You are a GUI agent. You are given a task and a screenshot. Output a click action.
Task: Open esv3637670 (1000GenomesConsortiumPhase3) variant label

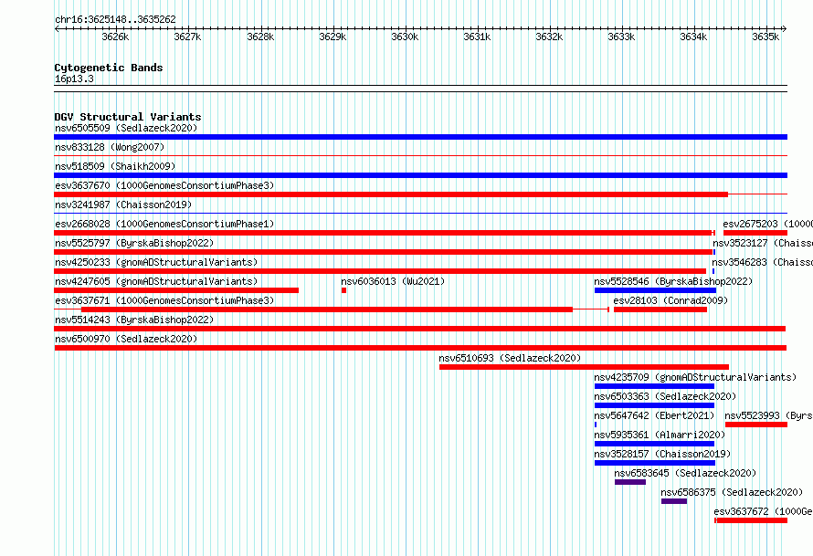pyautogui.click(x=164, y=185)
